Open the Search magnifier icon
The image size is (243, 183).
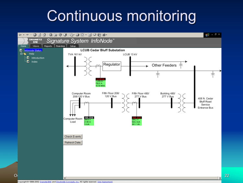click(x=51, y=35)
